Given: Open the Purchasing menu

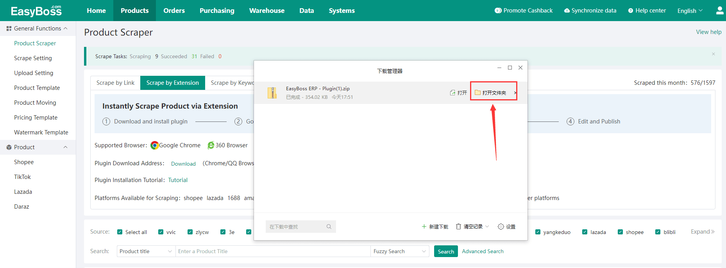Looking at the screenshot, I should [x=217, y=11].
